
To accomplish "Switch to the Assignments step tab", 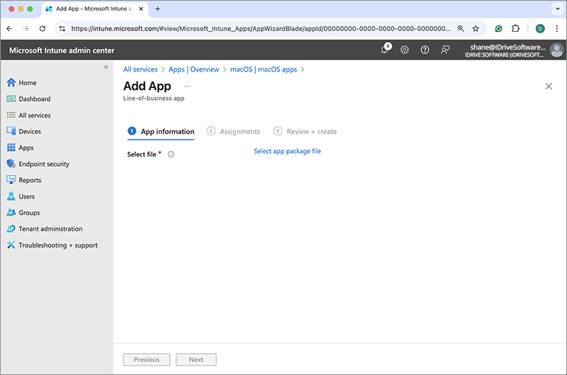I will 240,131.
